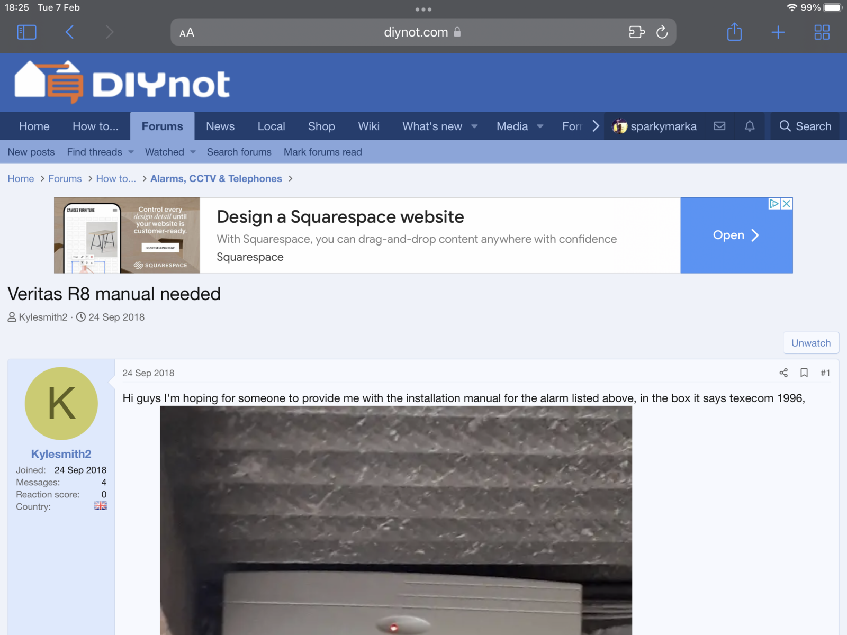
Task: Bookmark the first post
Action: (x=804, y=373)
